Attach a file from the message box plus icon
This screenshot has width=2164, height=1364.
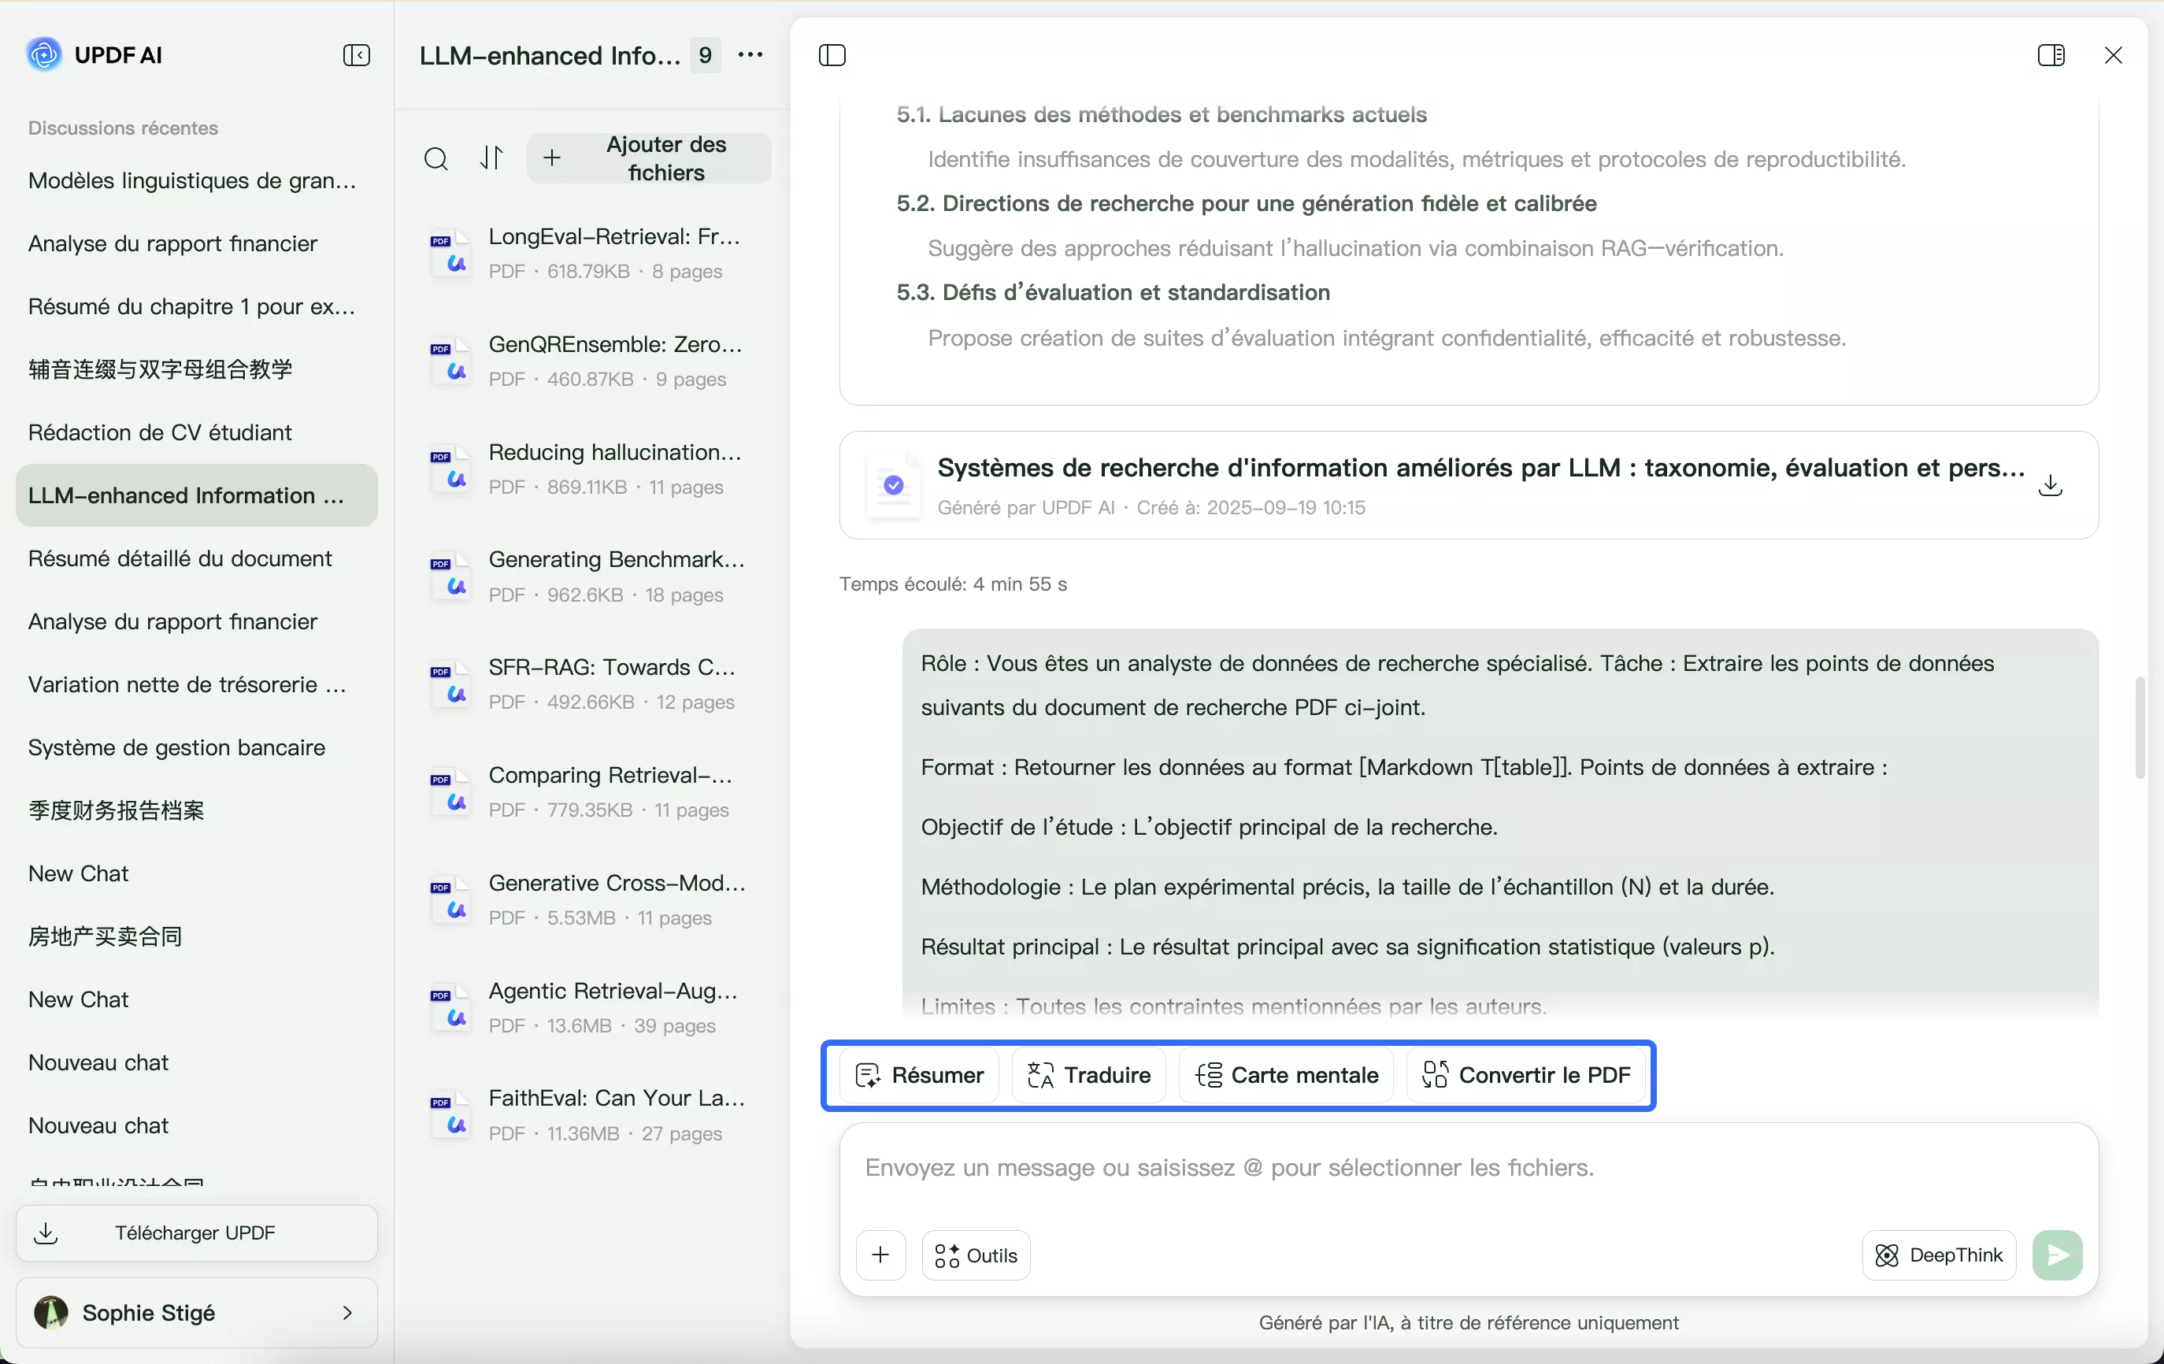coord(880,1255)
